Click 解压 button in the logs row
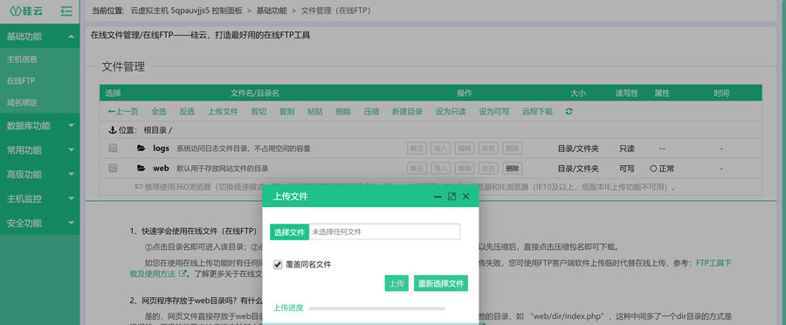This screenshot has height=325, width=786. (x=417, y=149)
